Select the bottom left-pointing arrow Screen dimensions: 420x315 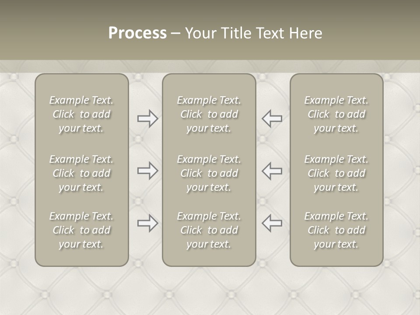tap(272, 223)
